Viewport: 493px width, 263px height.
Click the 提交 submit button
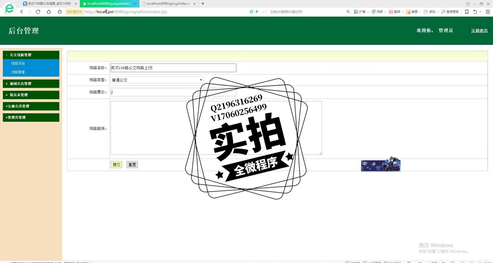coord(117,165)
